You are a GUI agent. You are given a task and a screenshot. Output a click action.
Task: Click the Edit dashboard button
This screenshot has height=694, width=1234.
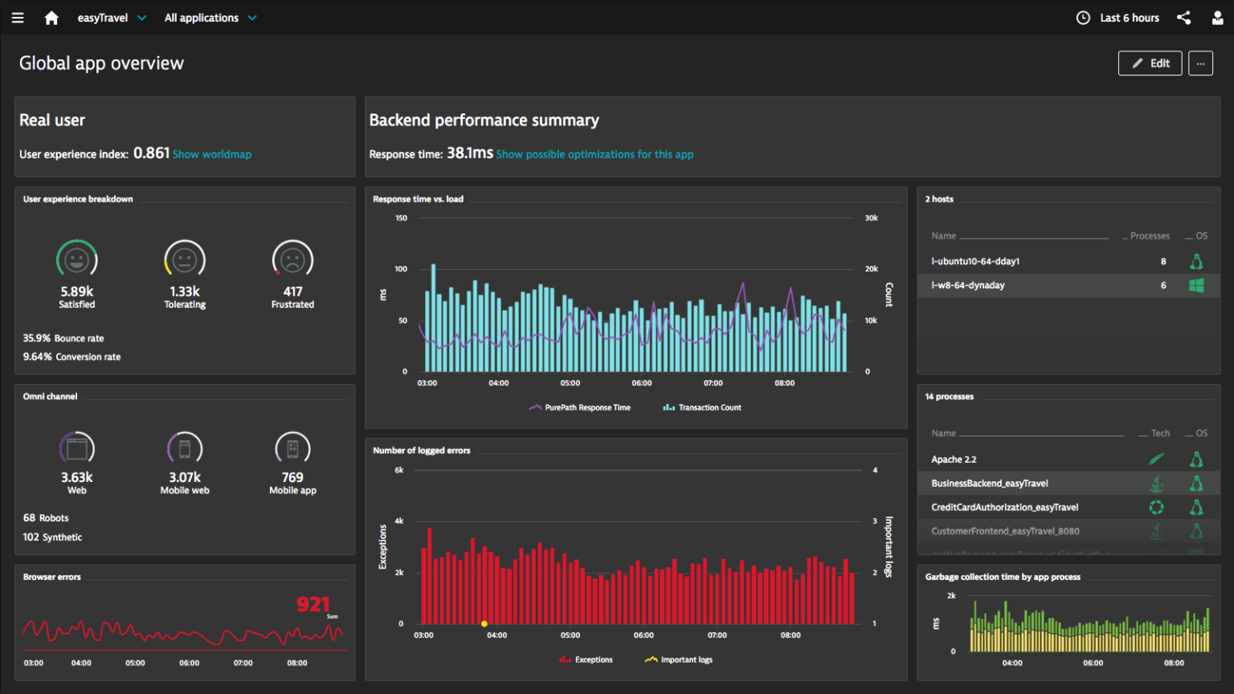click(1150, 63)
